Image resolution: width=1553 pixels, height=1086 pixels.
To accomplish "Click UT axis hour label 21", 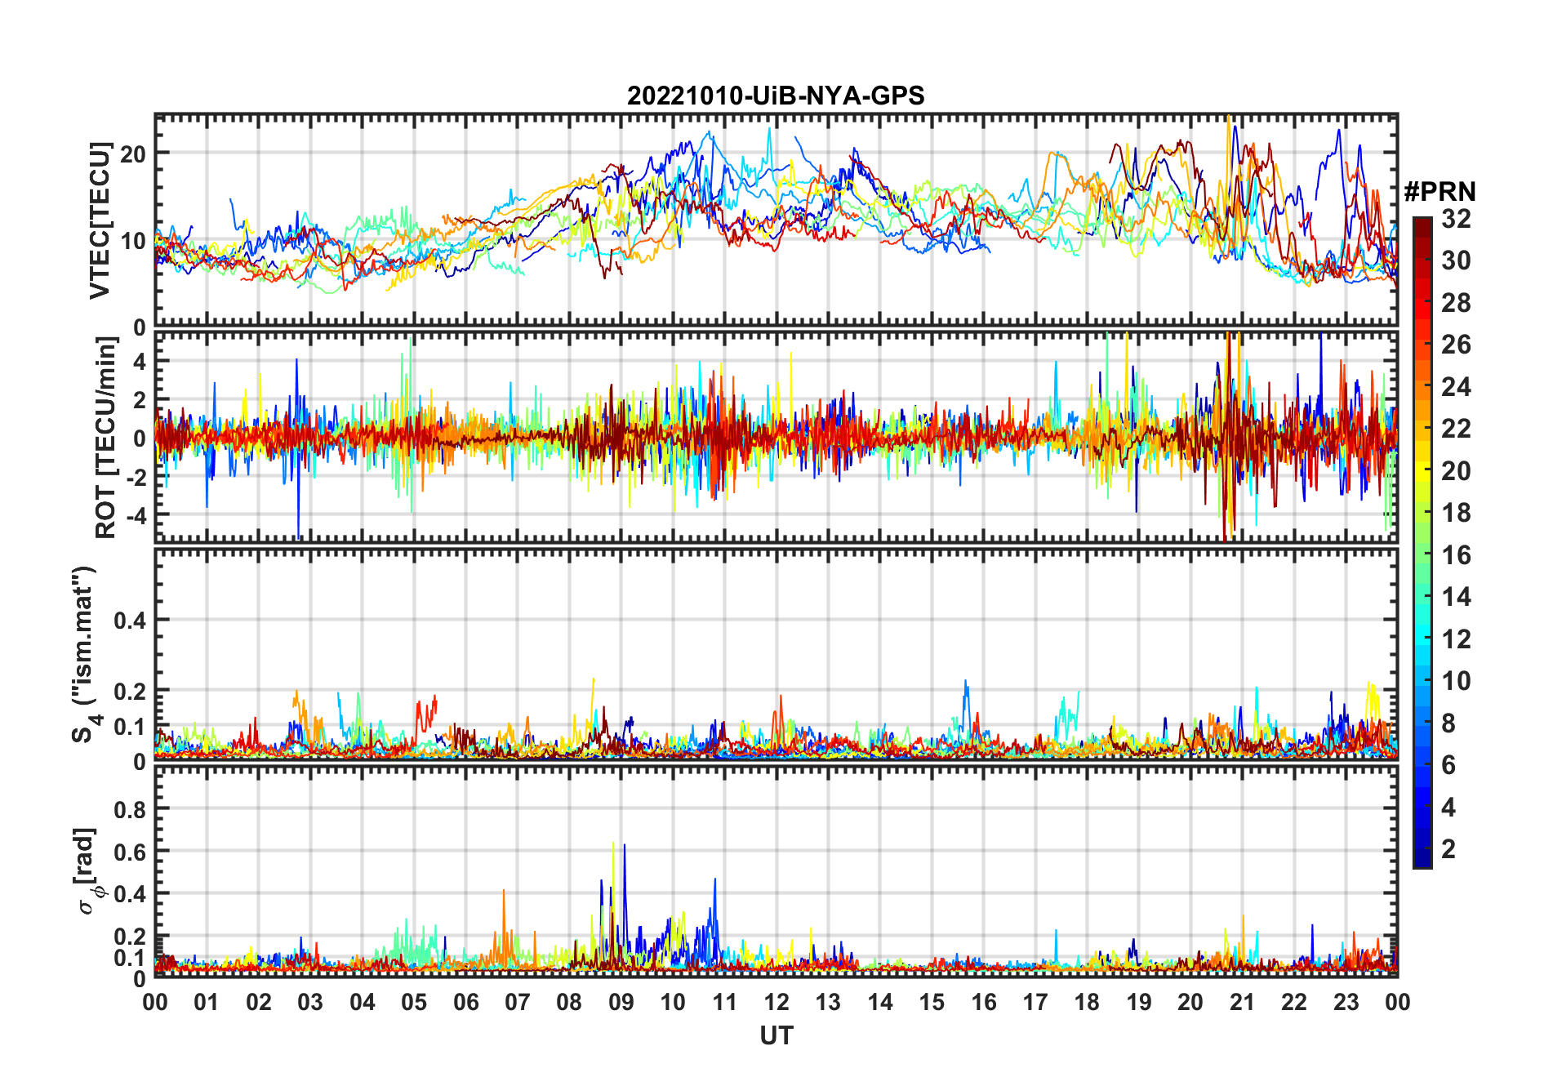I will tap(1243, 1002).
